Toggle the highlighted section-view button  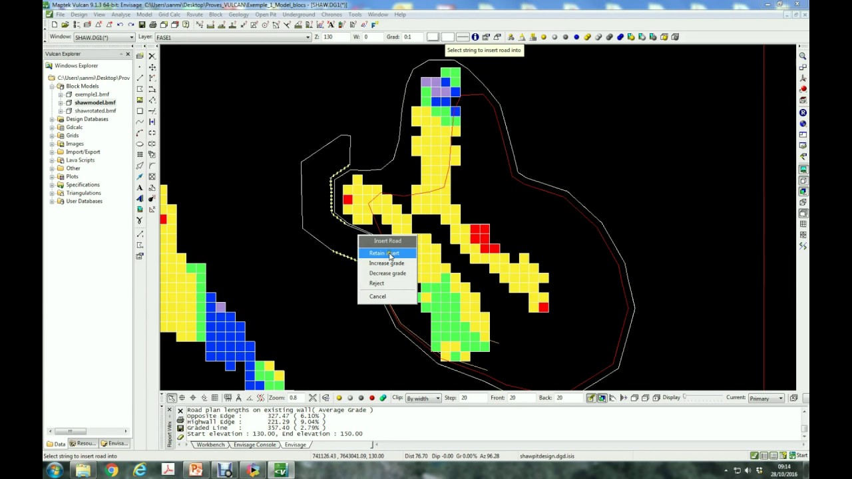[x=590, y=398]
